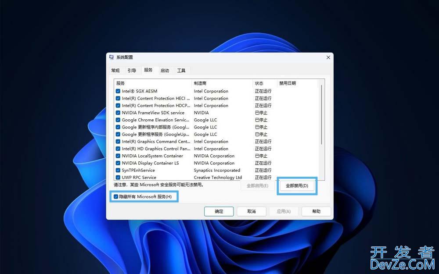The width and height of the screenshot is (439, 274).
Task: Click the services list vertical scrollbar
Action: [x=321, y=114]
